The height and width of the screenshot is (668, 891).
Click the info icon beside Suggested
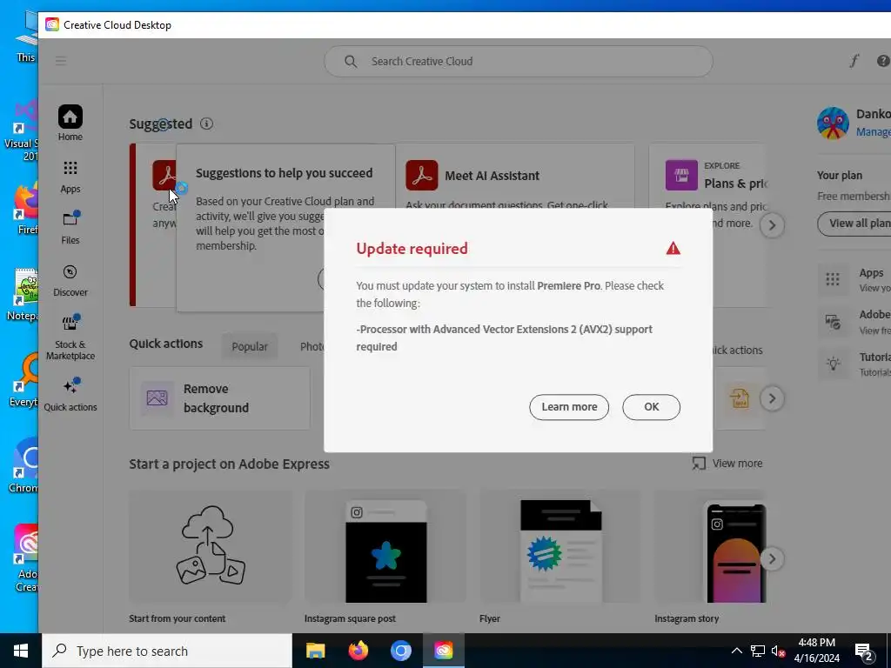click(x=206, y=124)
